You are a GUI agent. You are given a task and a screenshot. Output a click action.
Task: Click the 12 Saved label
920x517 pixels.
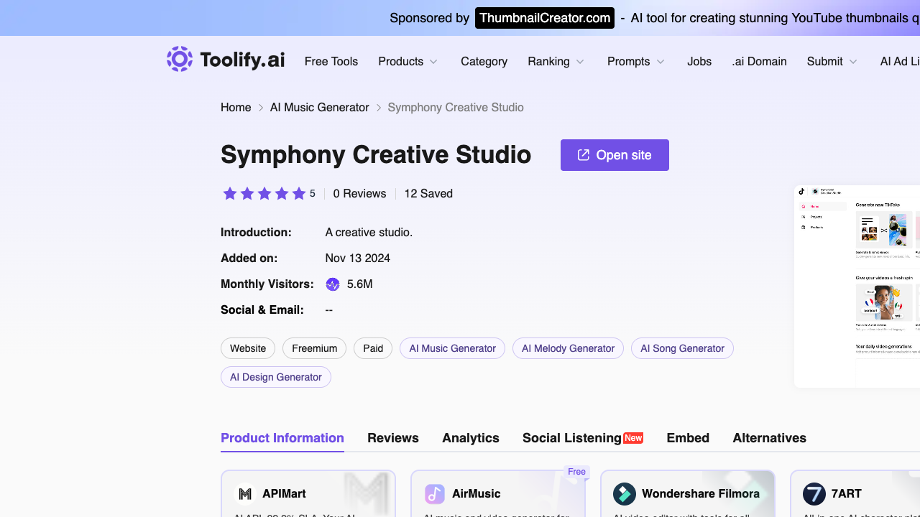point(428,194)
